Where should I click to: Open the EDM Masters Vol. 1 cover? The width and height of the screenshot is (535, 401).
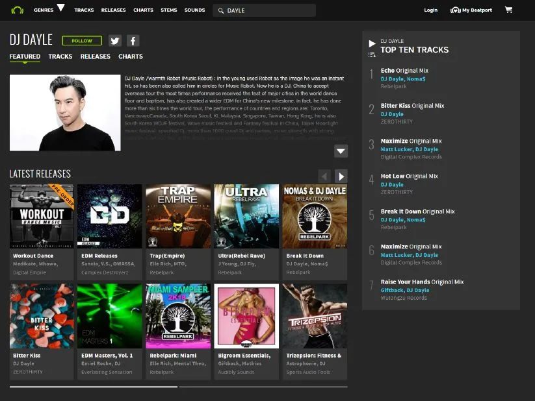click(x=109, y=316)
